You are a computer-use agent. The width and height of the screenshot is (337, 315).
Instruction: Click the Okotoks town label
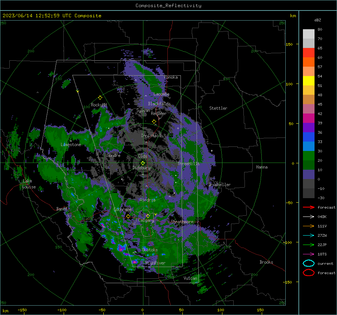[150, 250]
